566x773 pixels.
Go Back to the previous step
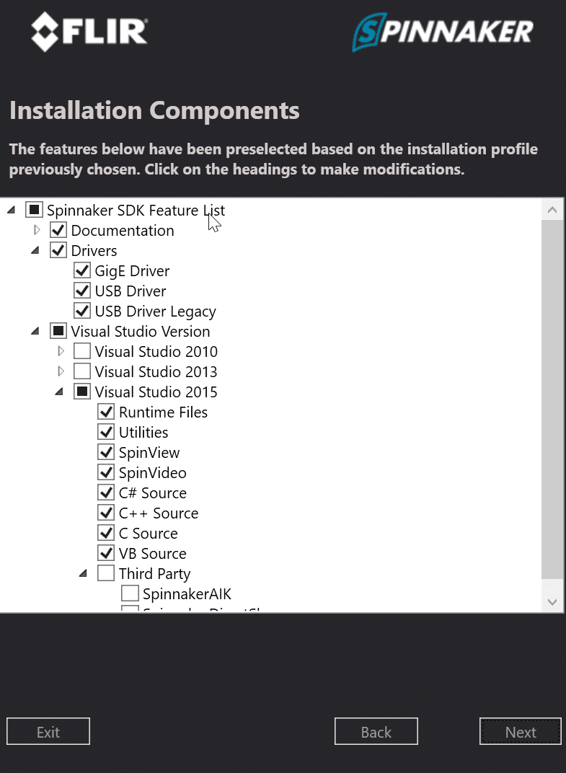[x=376, y=732]
